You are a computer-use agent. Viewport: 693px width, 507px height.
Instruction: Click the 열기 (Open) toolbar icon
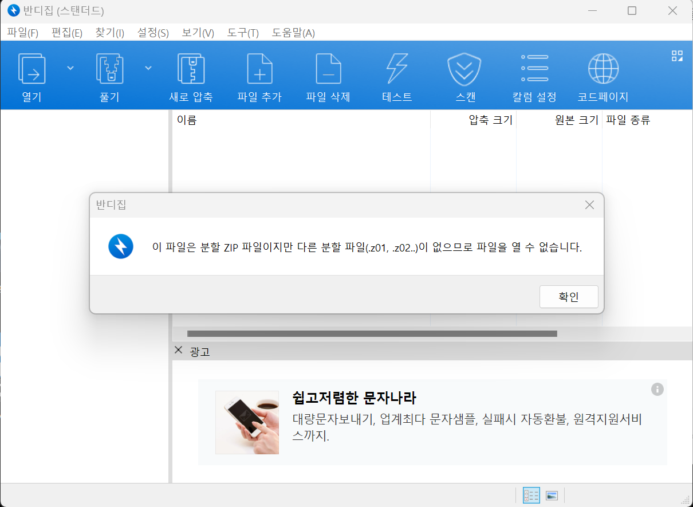pyautogui.click(x=31, y=69)
